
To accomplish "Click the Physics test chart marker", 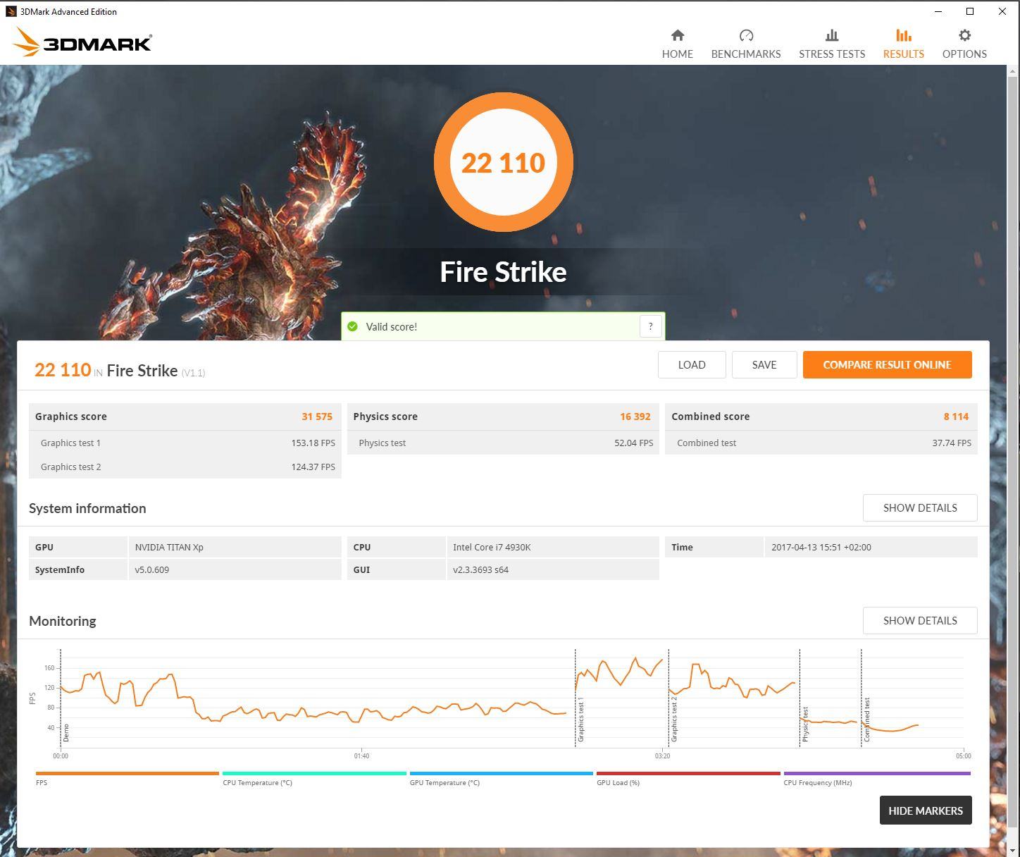I will coord(805,725).
